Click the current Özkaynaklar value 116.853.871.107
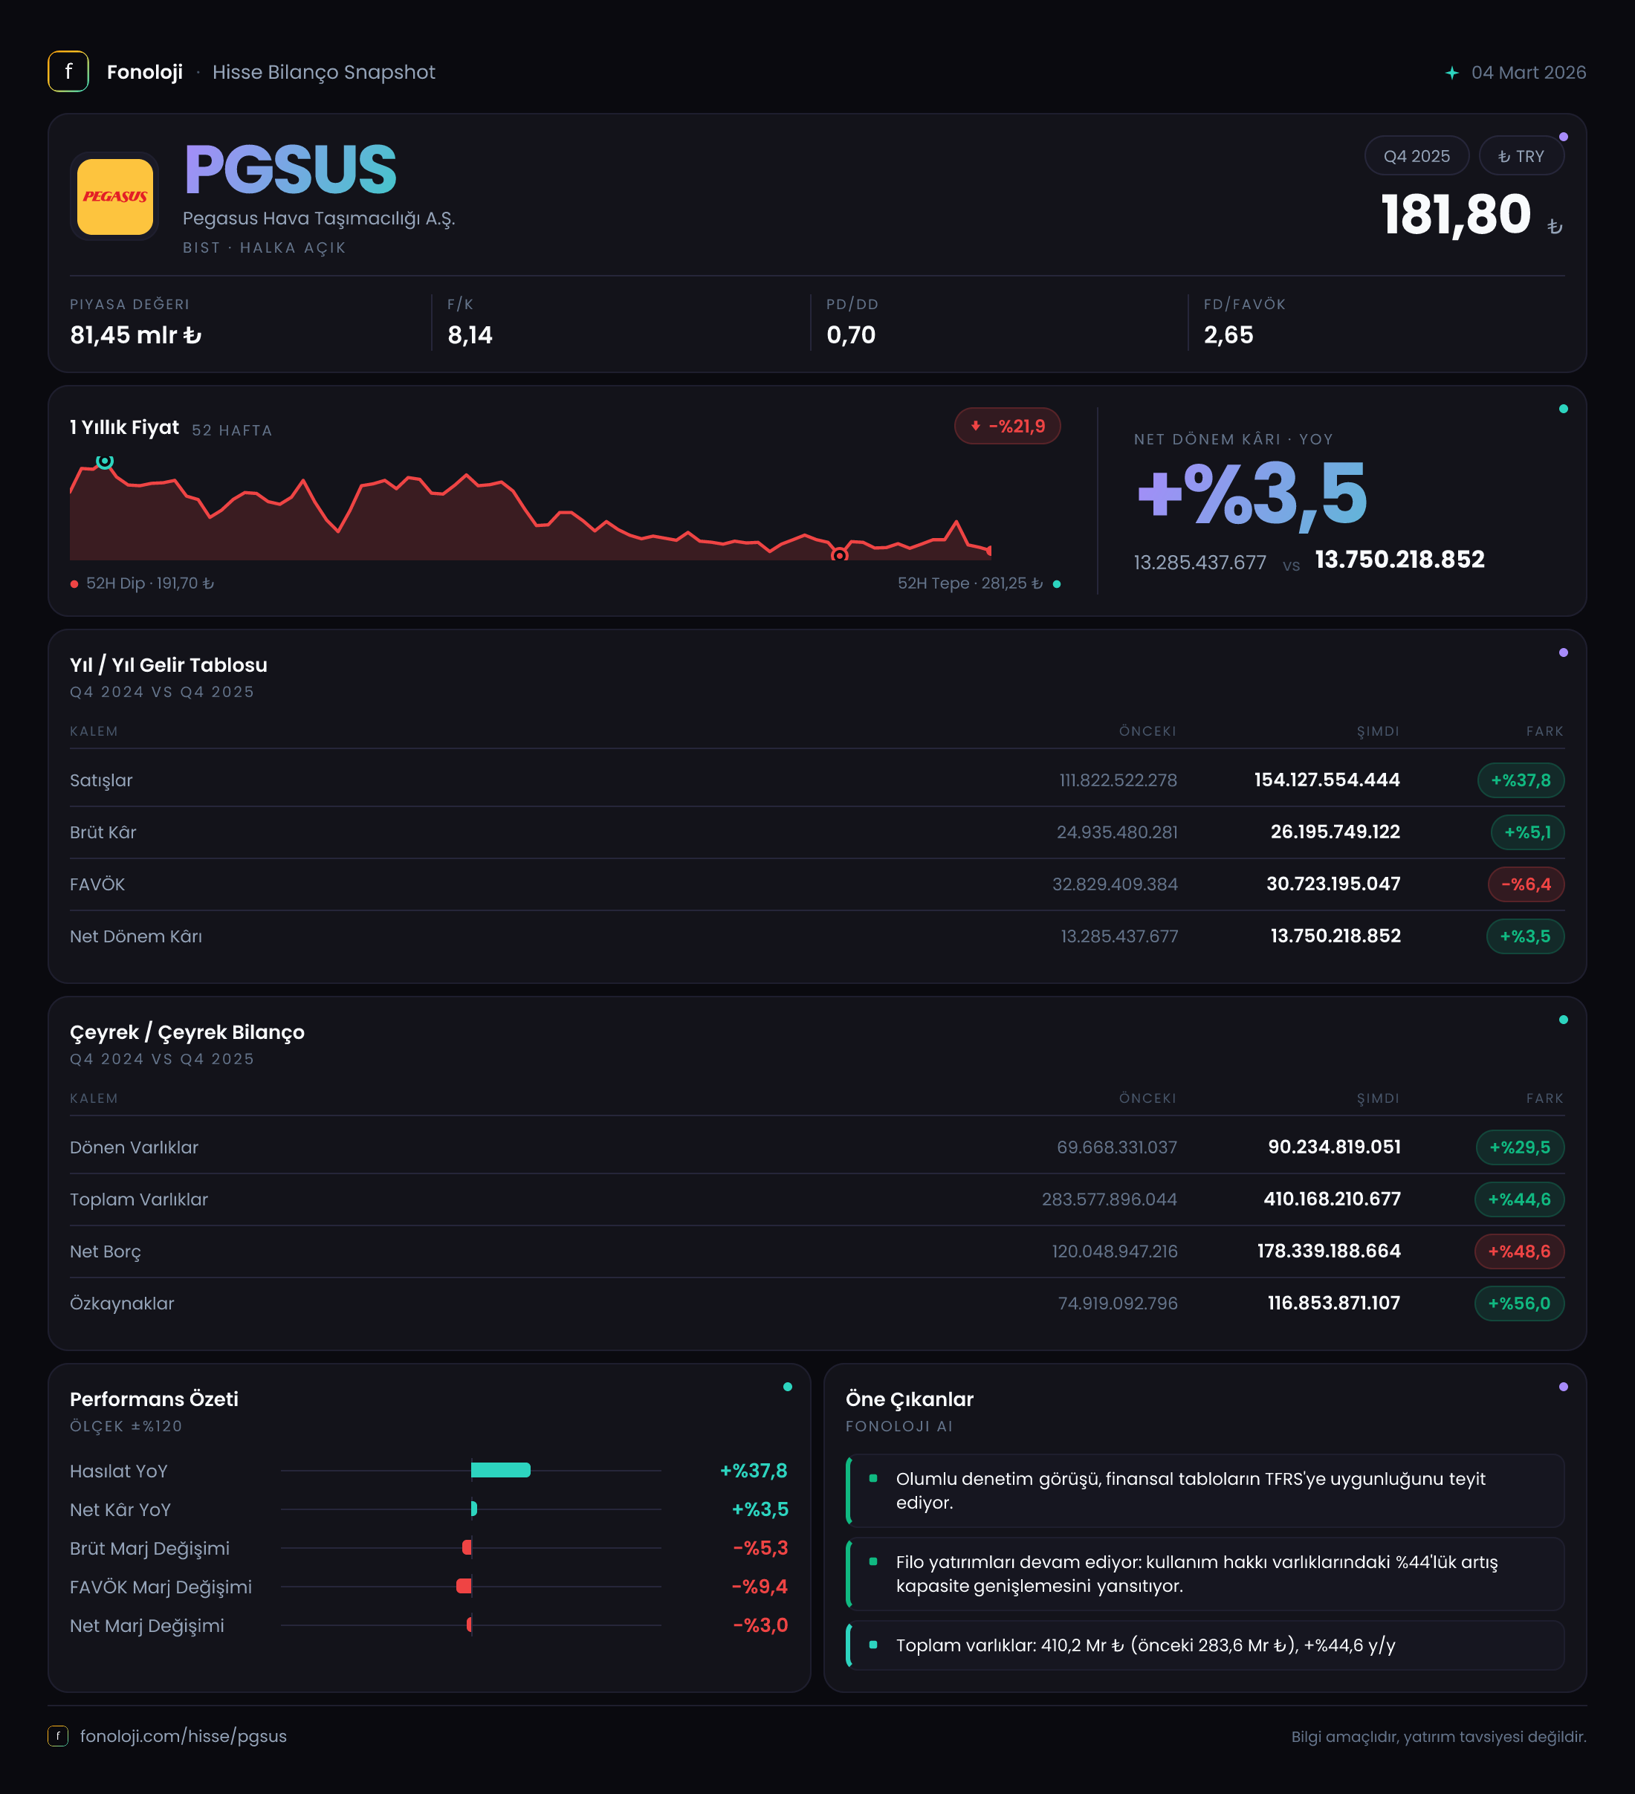 click(1334, 1304)
